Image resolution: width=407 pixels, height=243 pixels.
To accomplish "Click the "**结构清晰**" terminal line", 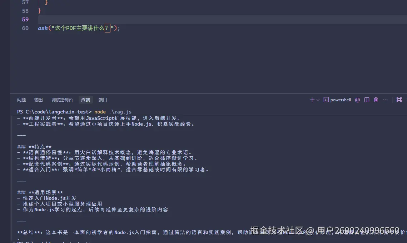I will tap(108, 158).
